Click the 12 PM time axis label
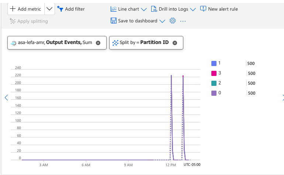The width and height of the screenshot is (284, 175). tap(170, 165)
